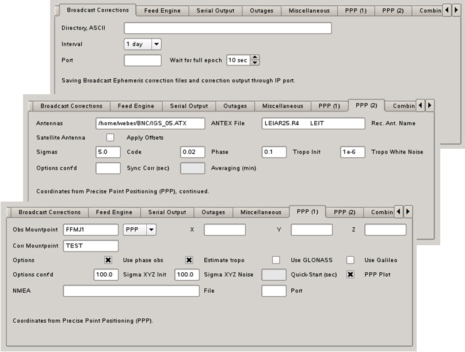
Task: Uncheck the Estimate tropo option
Action: [189, 260]
